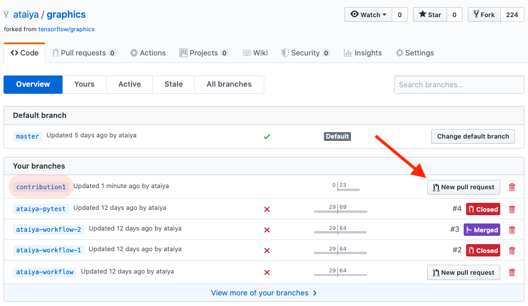Click text 'Updated 1 minute ago by ataiya'
The image size is (528, 306).
121,186
